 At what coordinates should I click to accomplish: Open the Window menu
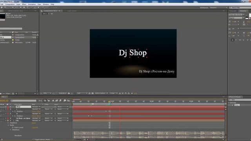pyautogui.click(x=46, y=4)
